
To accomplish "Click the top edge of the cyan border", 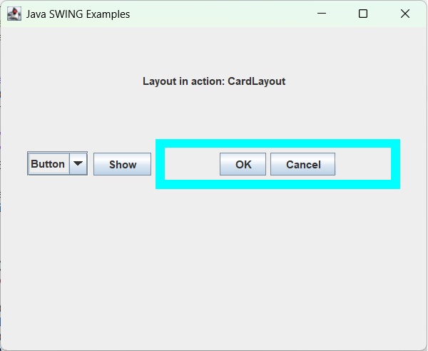I will pyautogui.click(x=277, y=143).
